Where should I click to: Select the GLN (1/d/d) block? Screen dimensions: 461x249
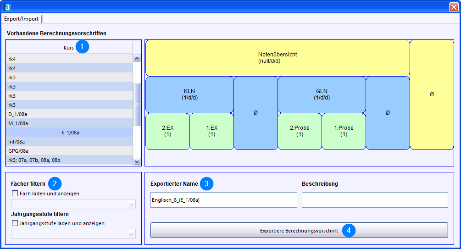click(x=322, y=94)
